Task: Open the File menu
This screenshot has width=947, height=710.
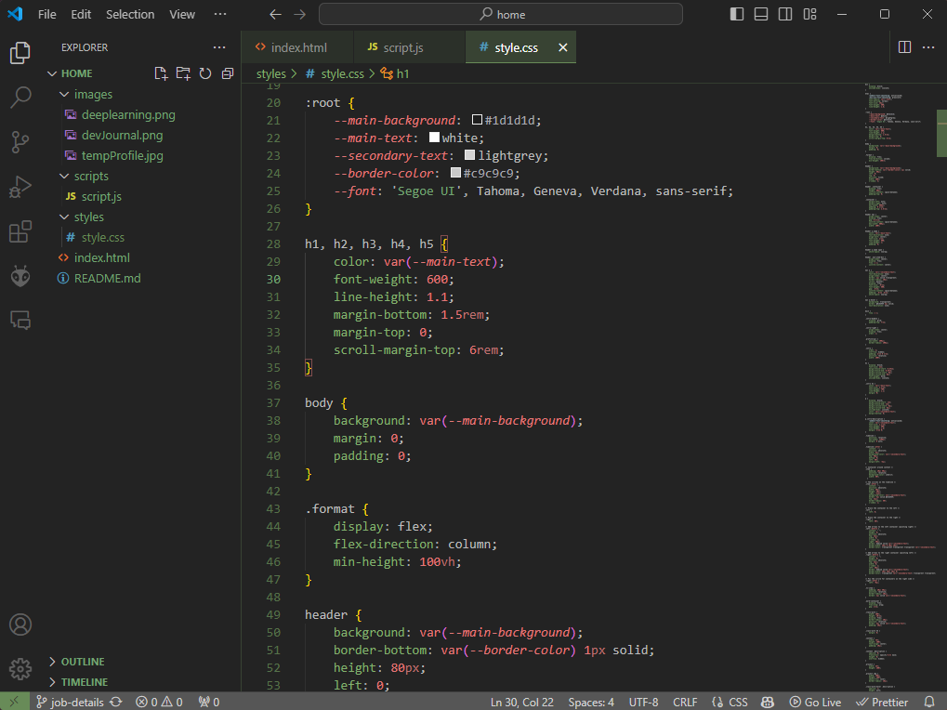Action: tap(46, 14)
